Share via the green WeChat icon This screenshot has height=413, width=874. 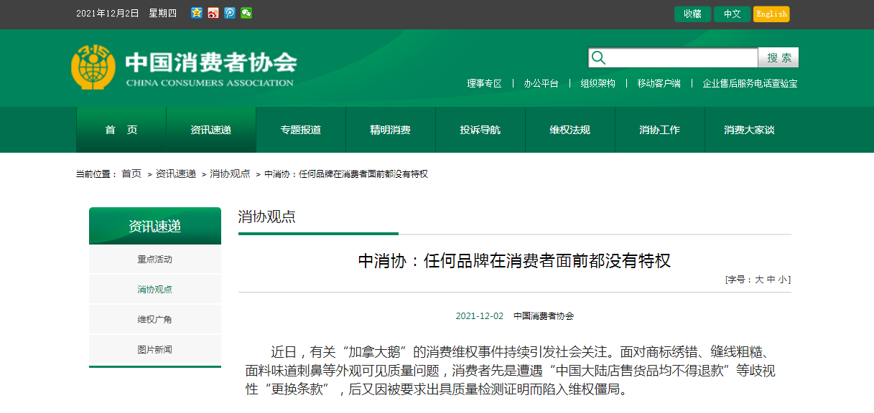[x=246, y=13]
